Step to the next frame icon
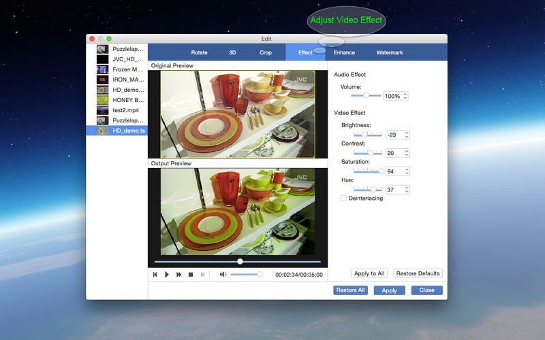The width and height of the screenshot is (545, 340). (202, 275)
